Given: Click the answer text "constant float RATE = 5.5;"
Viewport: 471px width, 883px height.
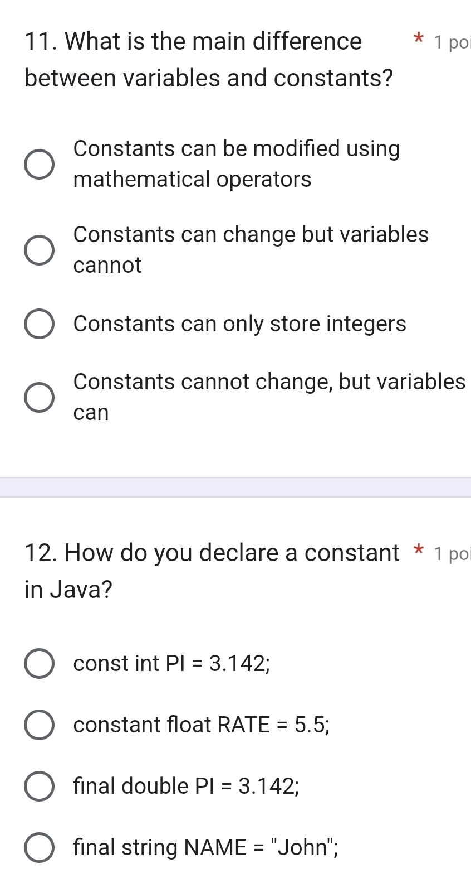Looking at the screenshot, I should point(201,725).
